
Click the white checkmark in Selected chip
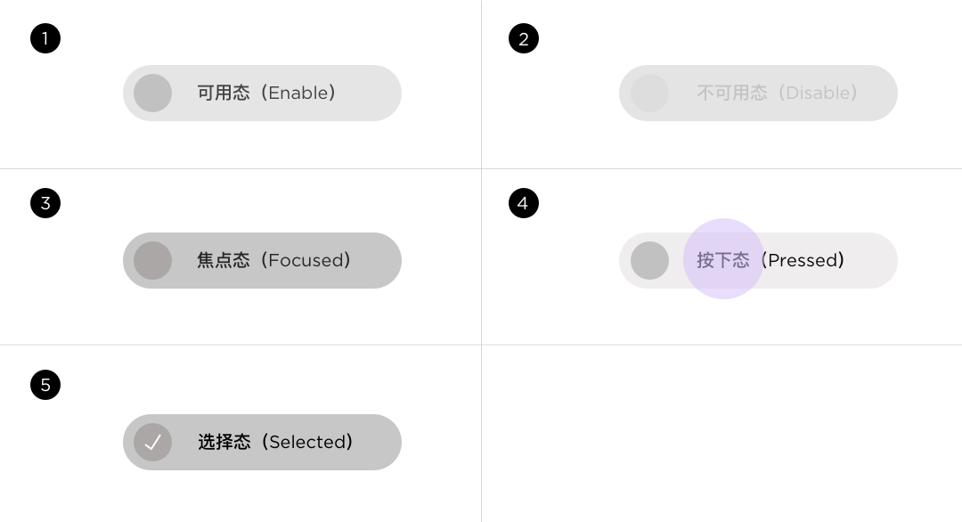[x=153, y=442]
